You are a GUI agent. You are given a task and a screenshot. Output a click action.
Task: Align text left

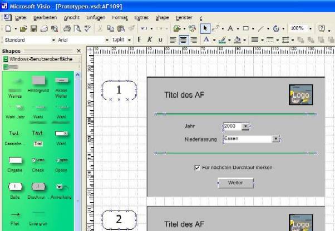[x=173, y=40]
